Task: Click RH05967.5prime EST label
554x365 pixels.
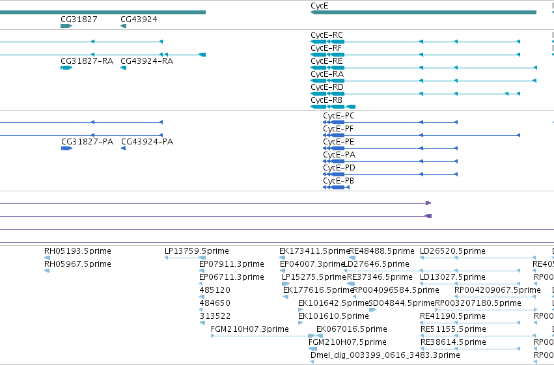Action: tap(77, 264)
